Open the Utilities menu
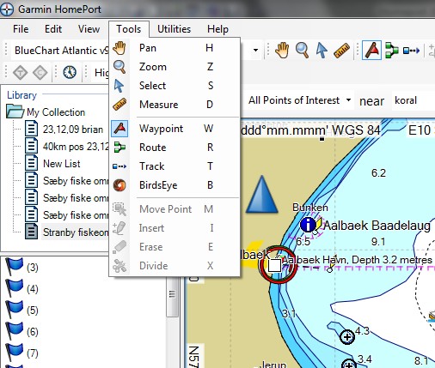The width and height of the screenshot is (435, 368). [x=174, y=29]
